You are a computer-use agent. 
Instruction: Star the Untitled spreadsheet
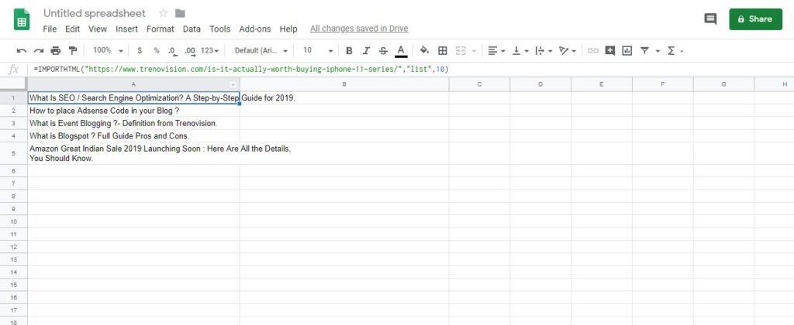point(163,13)
